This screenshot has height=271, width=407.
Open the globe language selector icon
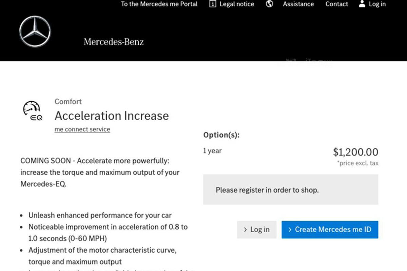pos(269,4)
